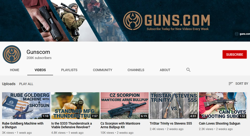Click the GUNS.COM banner logo
This screenshot has height=136, width=250.
pos(166,20)
